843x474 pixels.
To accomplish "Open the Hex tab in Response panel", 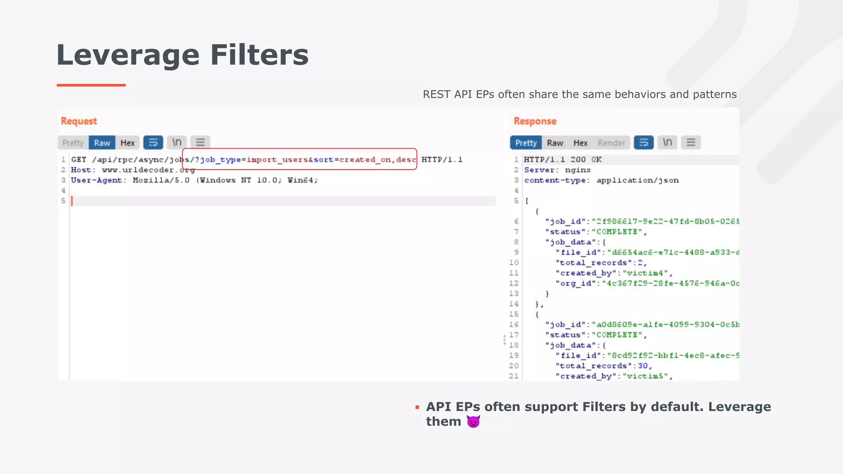I will pyautogui.click(x=580, y=143).
